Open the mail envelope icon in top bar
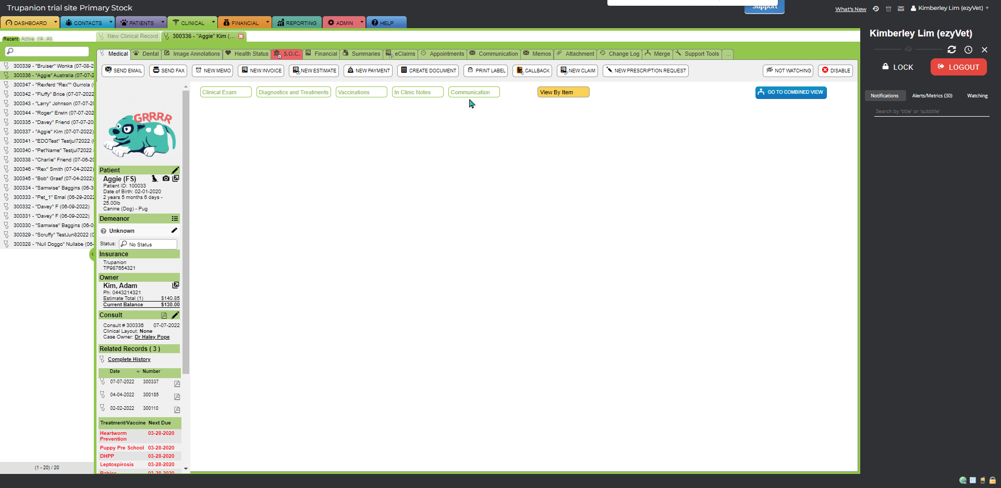 click(x=901, y=8)
